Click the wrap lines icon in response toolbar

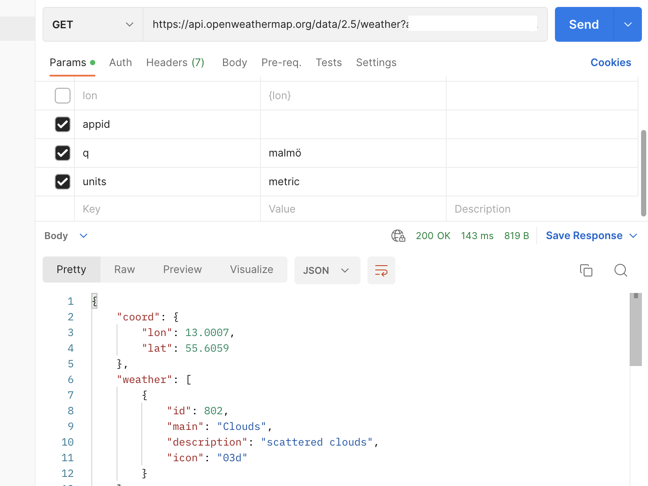[381, 270]
